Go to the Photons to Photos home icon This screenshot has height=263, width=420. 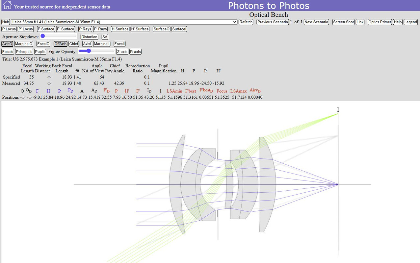click(7, 5)
